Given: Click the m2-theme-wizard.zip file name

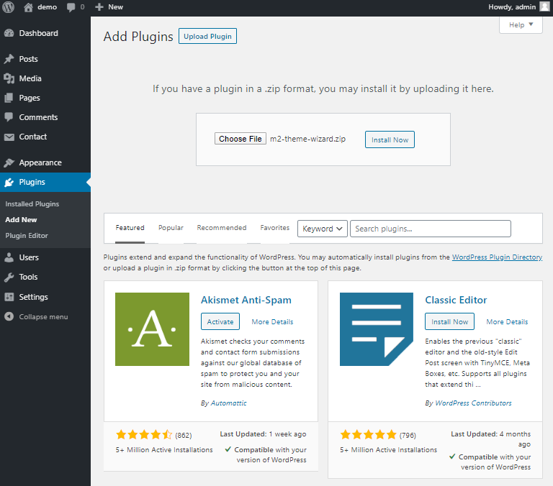Looking at the screenshot, I should coord(308,139).
